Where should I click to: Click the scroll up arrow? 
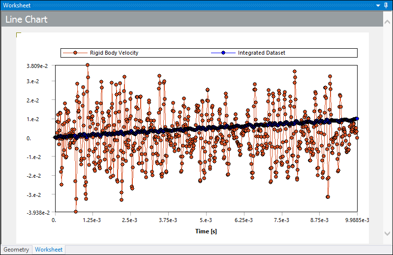(x=387, y=22)
